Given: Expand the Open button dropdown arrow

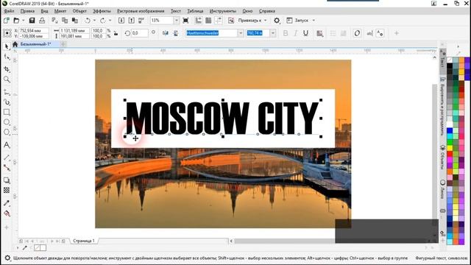Looking at the screenshot, I should 23,21.
